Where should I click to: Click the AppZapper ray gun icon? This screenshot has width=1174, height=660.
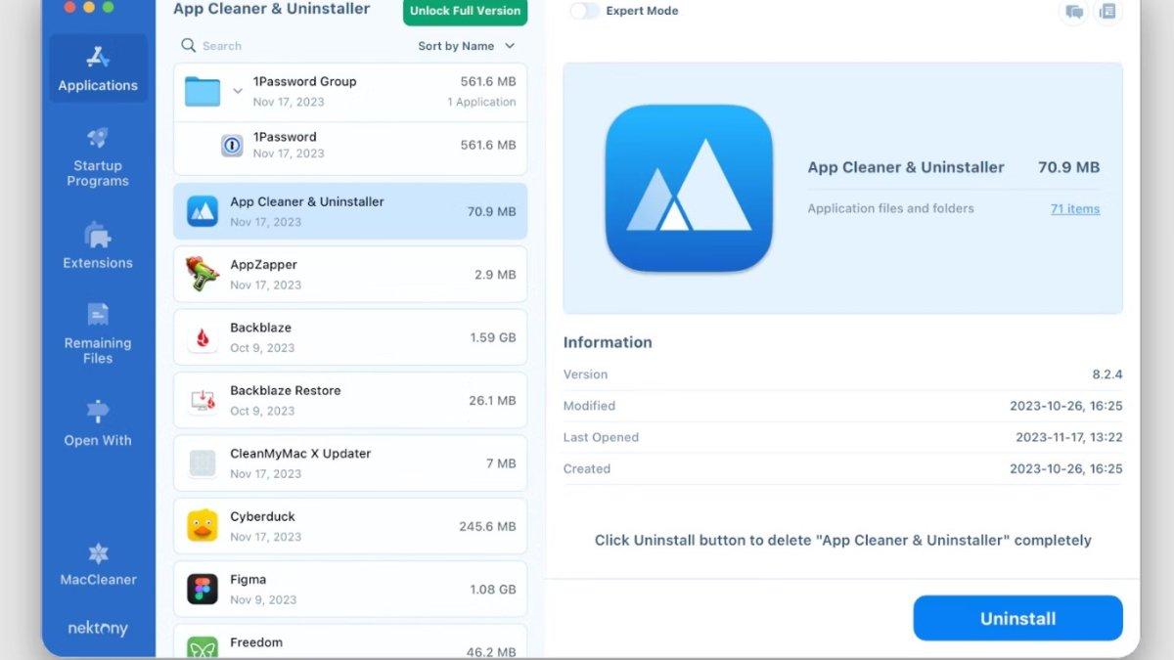[x=203, y=275]
